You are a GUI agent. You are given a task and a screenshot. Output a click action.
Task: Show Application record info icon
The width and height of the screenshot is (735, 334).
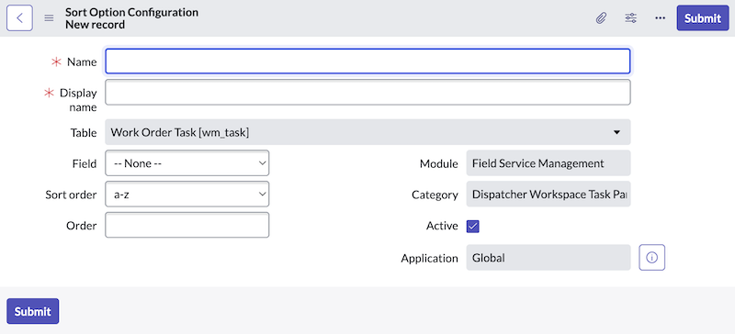(x=652, y=258)
